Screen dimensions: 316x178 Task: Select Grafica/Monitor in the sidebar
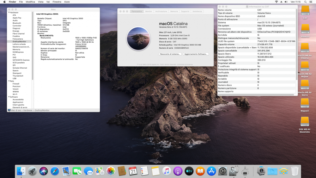click(x=19, y=41)
